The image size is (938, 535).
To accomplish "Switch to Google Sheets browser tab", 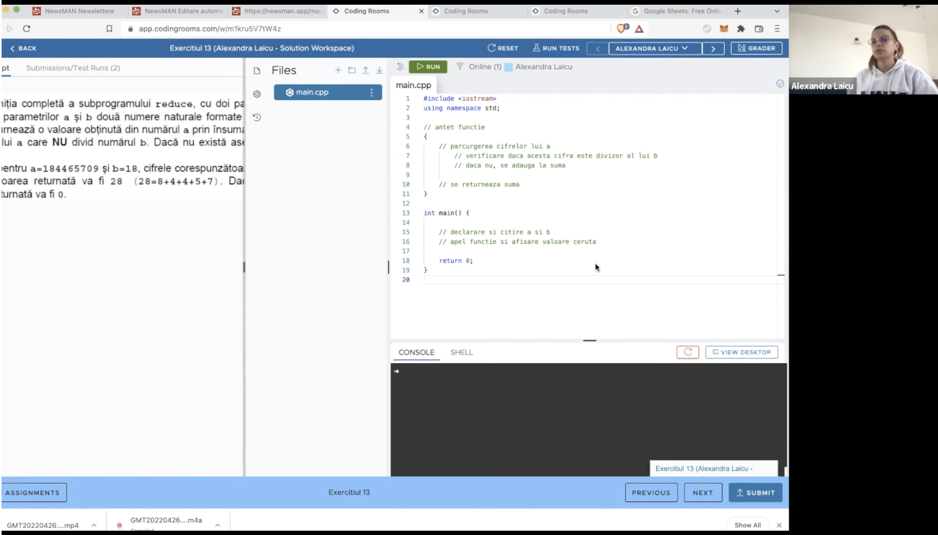I will click(x=677, y=11).
